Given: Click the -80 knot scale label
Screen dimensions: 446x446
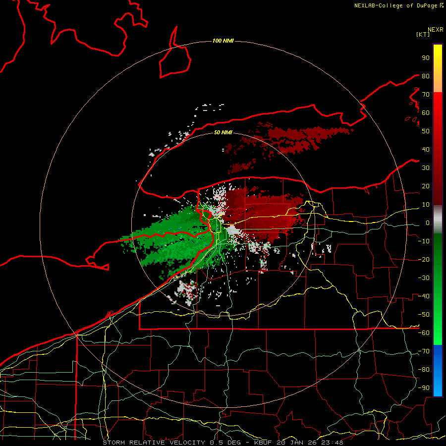Looking at the screenshot, I should pos(424,370).
